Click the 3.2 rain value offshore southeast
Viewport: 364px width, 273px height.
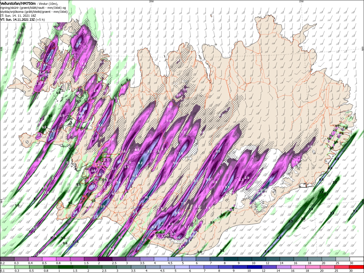click(332, 213)
